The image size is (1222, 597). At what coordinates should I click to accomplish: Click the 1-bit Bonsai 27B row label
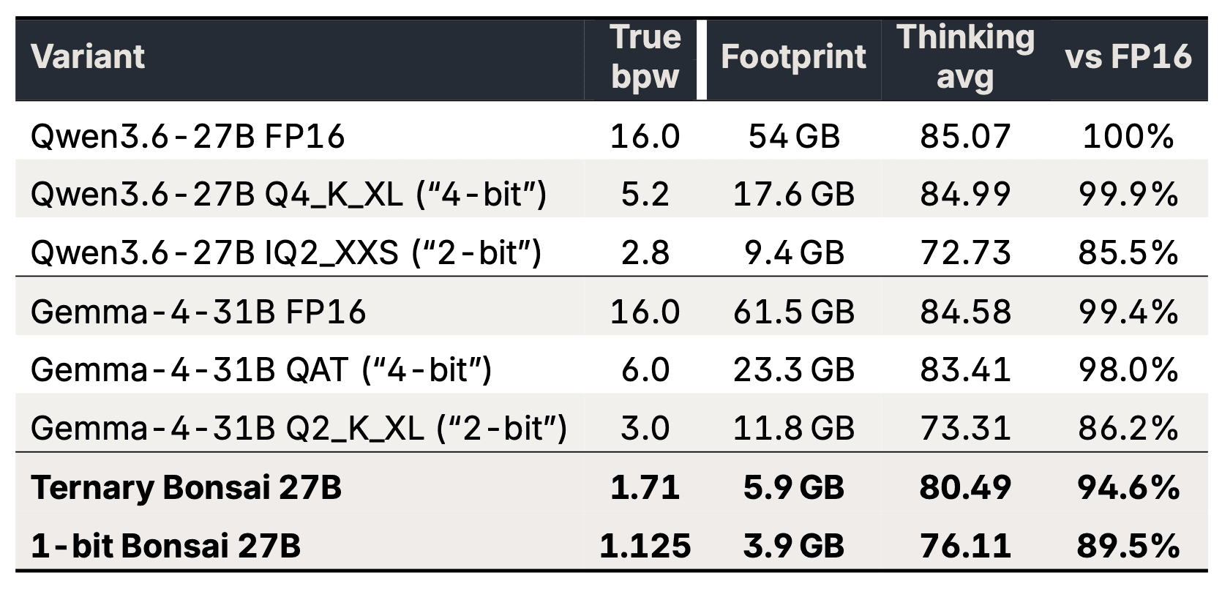(x=165, y=546)
